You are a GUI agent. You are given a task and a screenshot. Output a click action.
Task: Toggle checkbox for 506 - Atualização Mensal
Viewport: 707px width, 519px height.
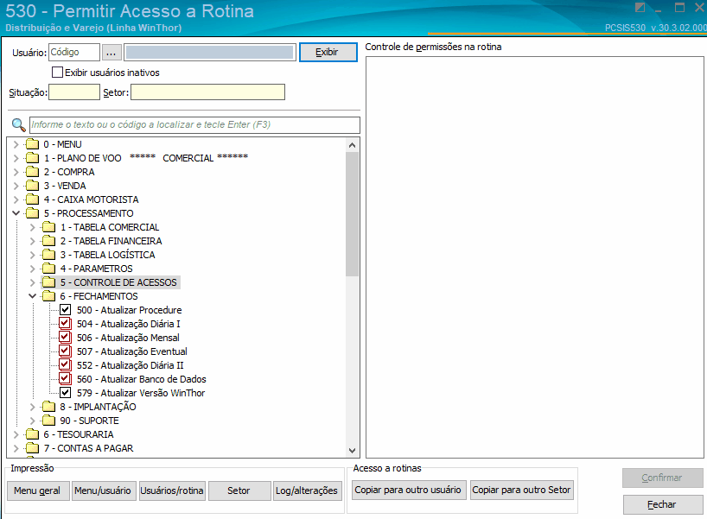pyautogui.click(x=66, y=338)
